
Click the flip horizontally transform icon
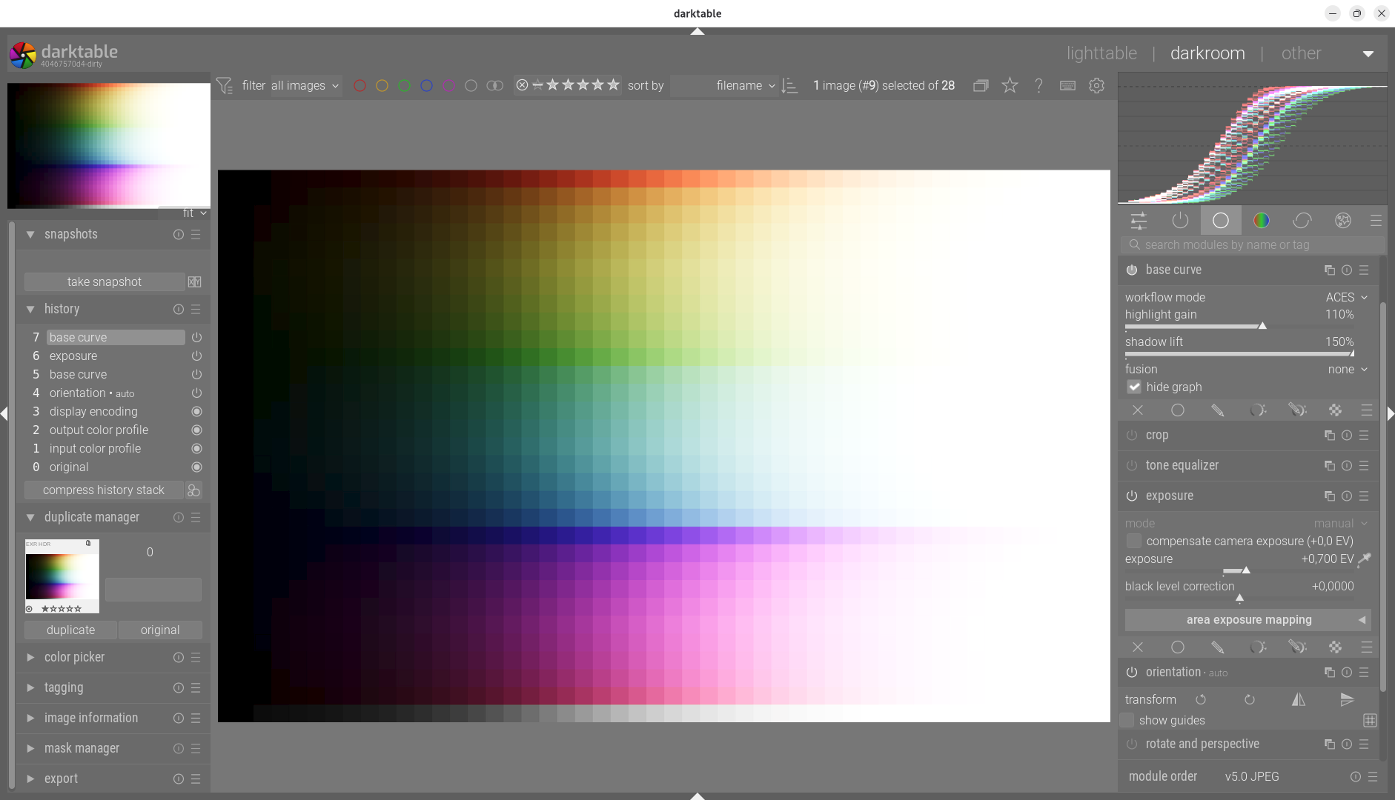(1299, 699)
